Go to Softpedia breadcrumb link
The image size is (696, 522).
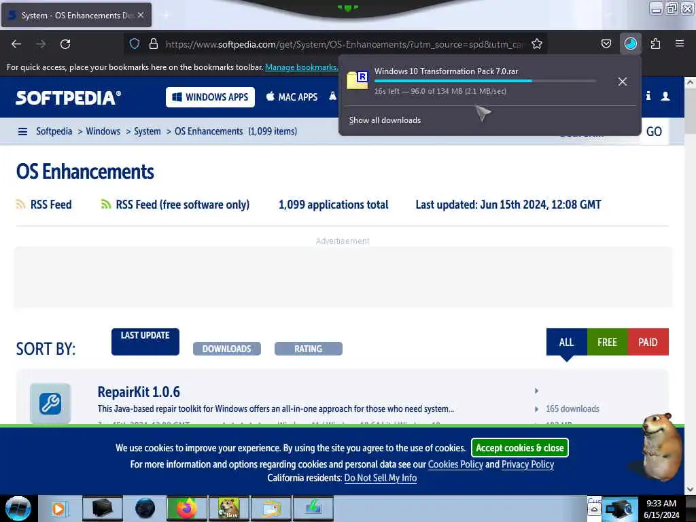(54, 131)
